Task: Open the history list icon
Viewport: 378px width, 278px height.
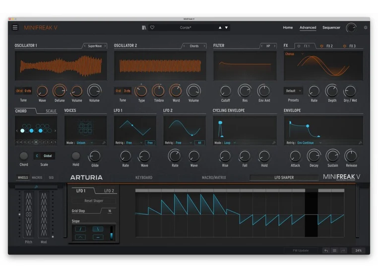Action: (334, 251)
